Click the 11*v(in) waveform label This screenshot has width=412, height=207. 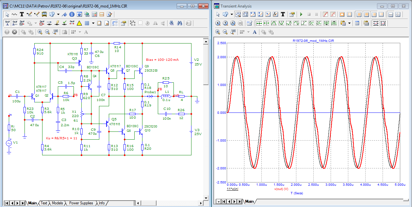tap(232, 189)
